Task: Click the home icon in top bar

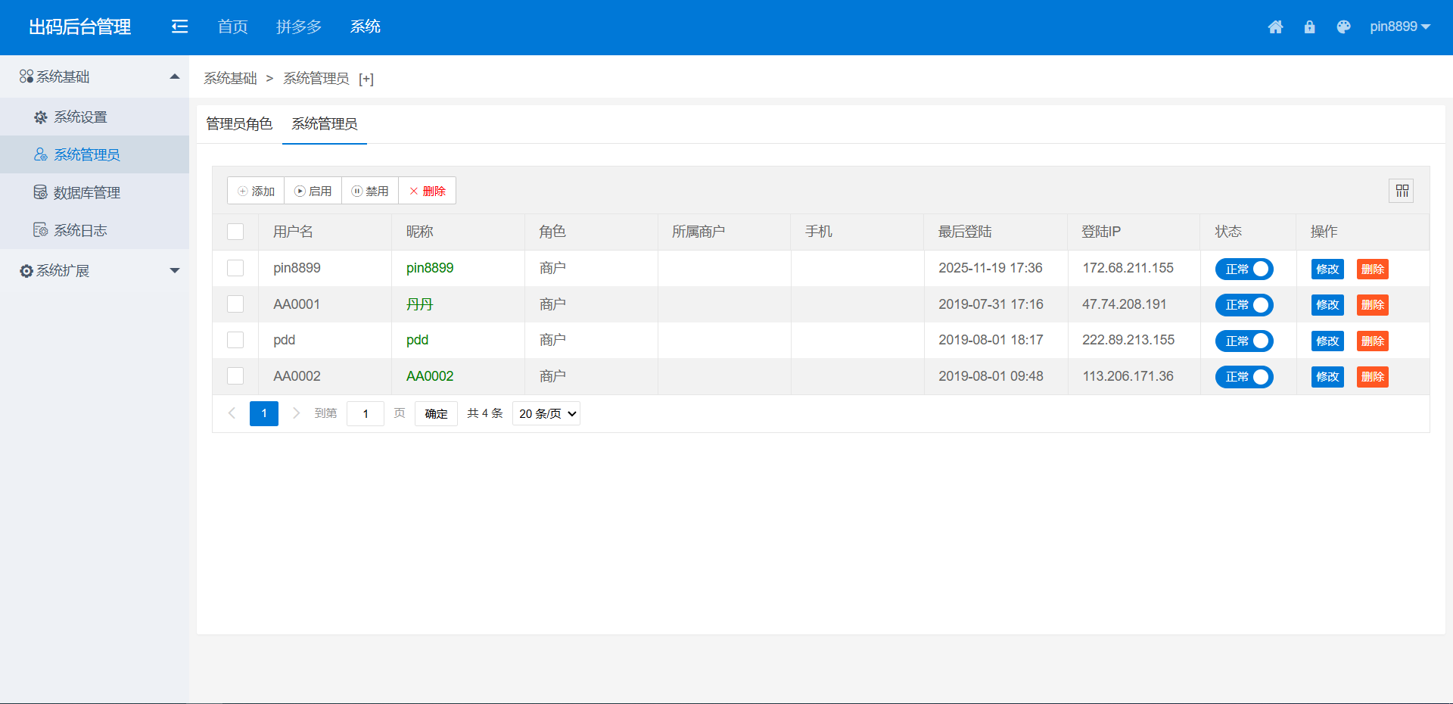Action: [x=1275, y=27]
